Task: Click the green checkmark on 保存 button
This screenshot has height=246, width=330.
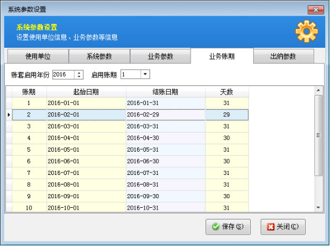Action: pyautogui.click(x=216, y=227)
